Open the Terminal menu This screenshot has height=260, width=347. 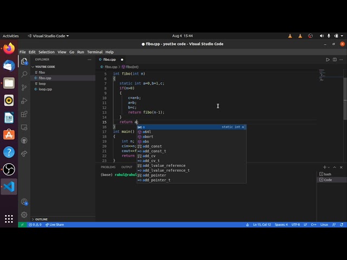click(94, 52)
